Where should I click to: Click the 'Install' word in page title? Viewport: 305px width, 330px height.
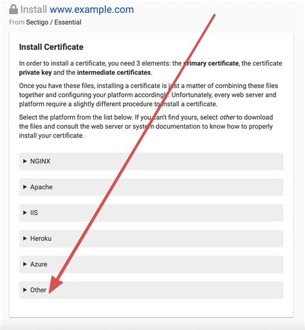point(33,10)
